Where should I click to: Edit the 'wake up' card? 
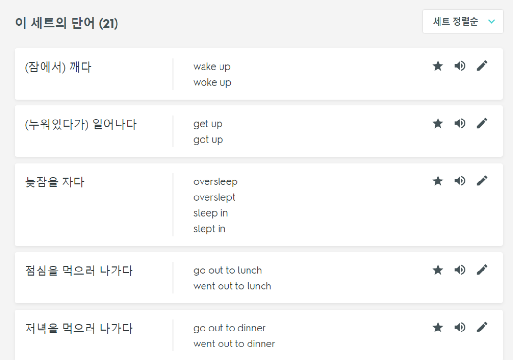point(482,66)
